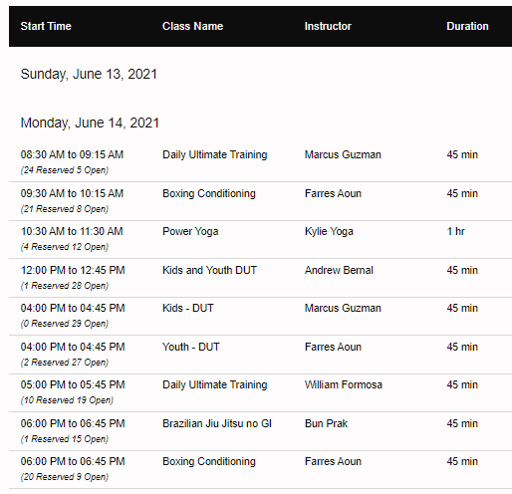Viewport: 512px width, 494px height.
Task: Click instructor Kylie Yoga
Action: (x=329, y=231)
